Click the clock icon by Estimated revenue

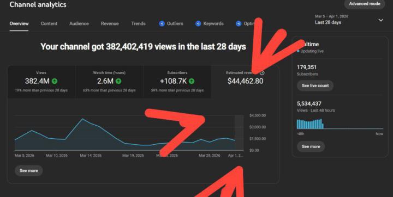click(262, 73)
